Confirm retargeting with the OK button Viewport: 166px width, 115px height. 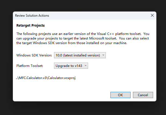coord(120,95)
